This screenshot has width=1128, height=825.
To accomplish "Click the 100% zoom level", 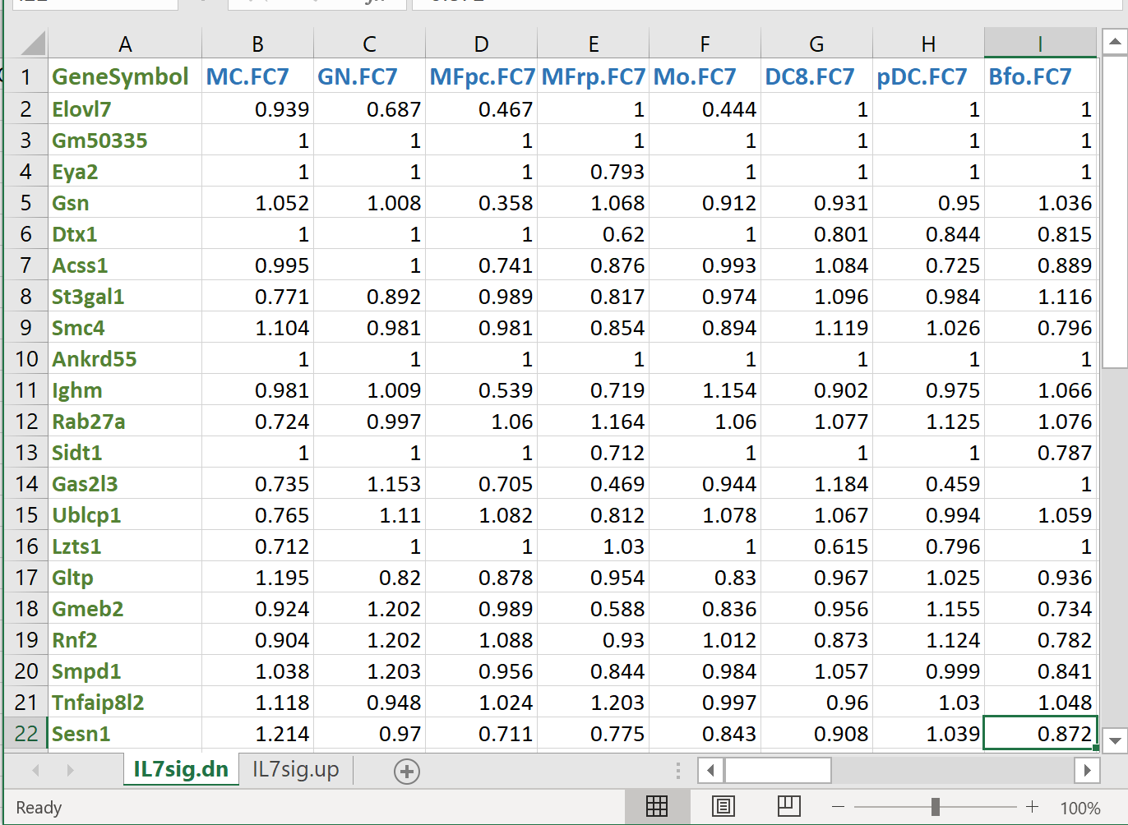I will [x=1080, y=808].
